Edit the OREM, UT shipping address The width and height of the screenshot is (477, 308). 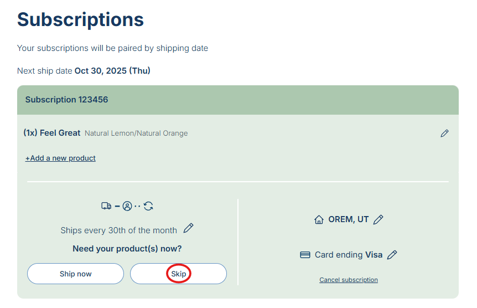pyautogui.click(x=379, y=220)
